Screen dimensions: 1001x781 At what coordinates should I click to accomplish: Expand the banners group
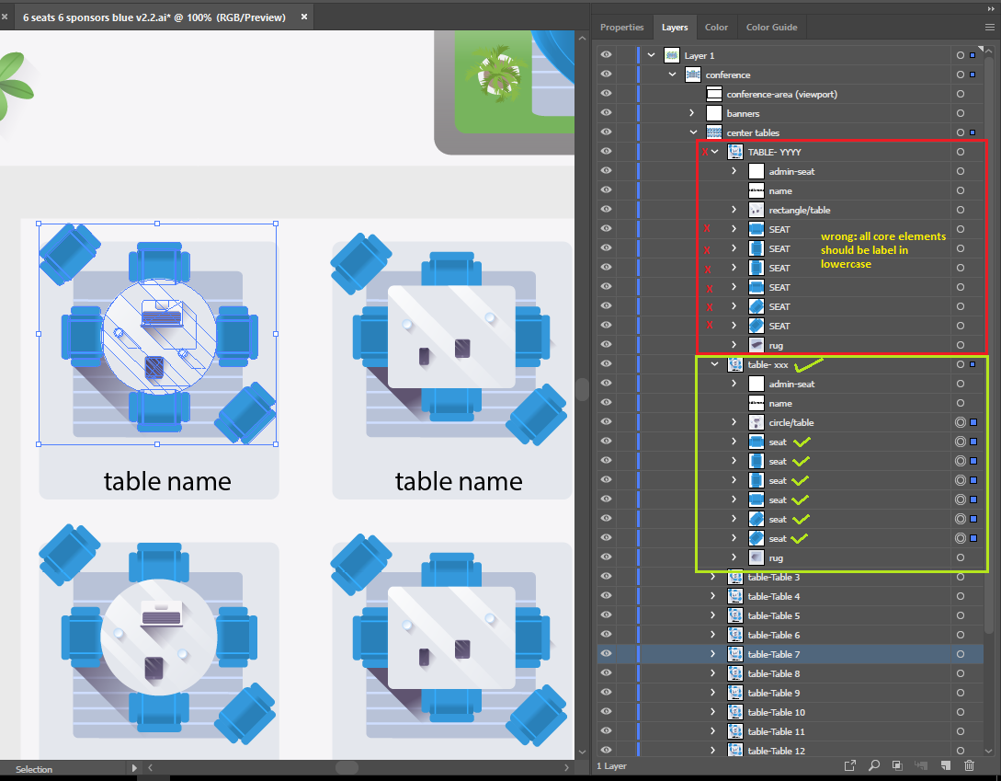pyautogui.click(x=692, y=114)
